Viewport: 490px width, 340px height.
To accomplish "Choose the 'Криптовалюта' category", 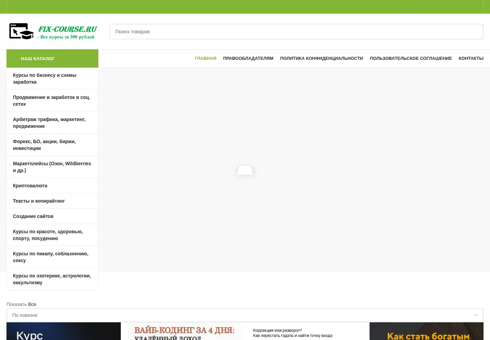I will 52,186.
